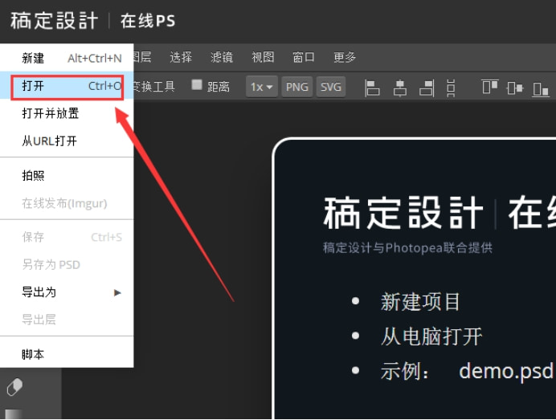Choose 打开并放置 menu entry
The width and height of the screenshot is (556, 420).
[67, 113]
